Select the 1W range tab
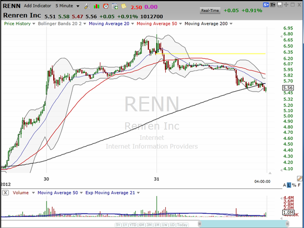Screen dimensions: 304x228 point(164,225)
